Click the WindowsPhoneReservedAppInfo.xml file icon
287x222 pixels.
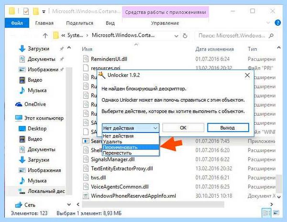[x=86, y=196]
